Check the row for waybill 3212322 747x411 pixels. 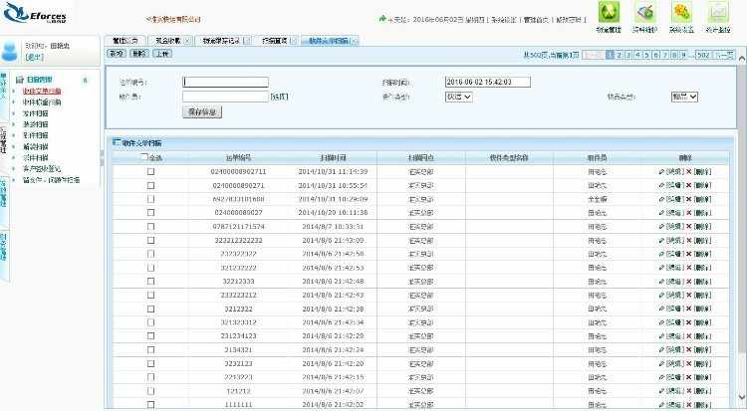[x=150, y=308]
